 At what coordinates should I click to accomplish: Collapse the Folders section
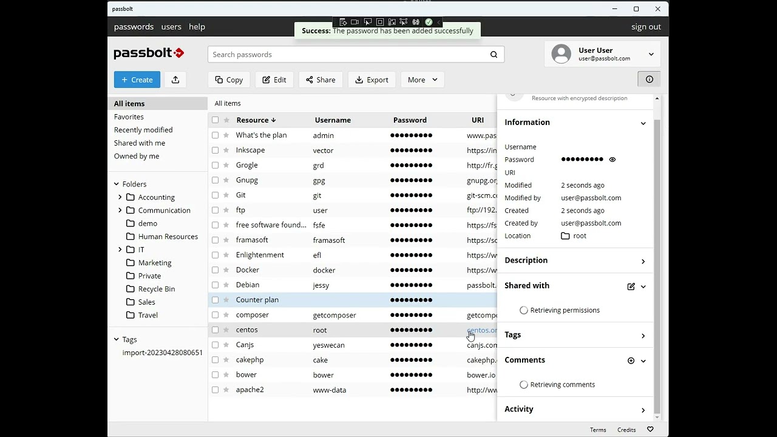117,184
